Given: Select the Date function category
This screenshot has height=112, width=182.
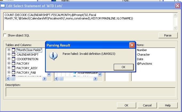Looking at the screenshot, I should (140, 59).
